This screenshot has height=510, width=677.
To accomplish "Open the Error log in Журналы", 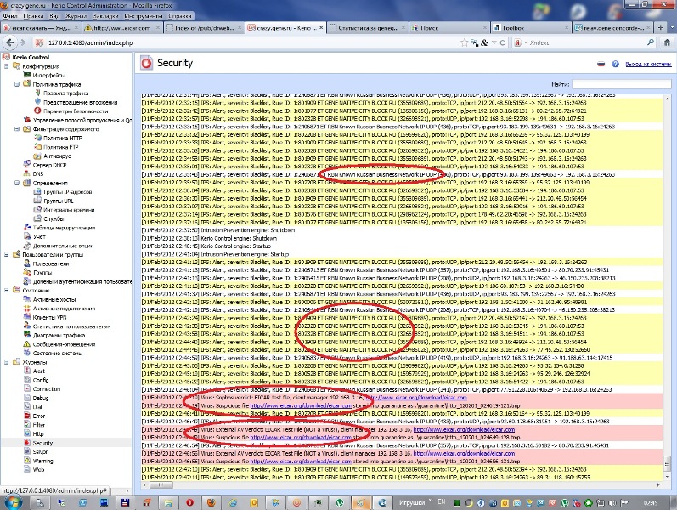I will click(x=40, y=416).
